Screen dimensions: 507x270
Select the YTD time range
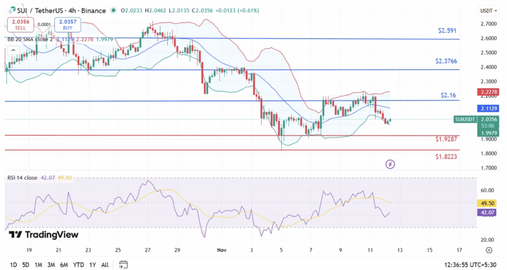click(79, 264)
